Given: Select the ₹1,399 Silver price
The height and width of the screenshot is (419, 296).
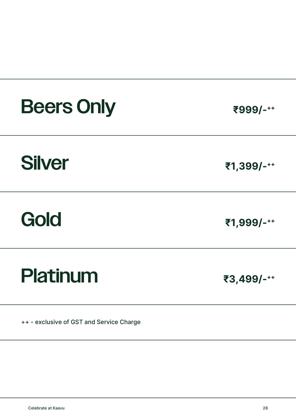Looking at the screenshot, I should [246, 166].
